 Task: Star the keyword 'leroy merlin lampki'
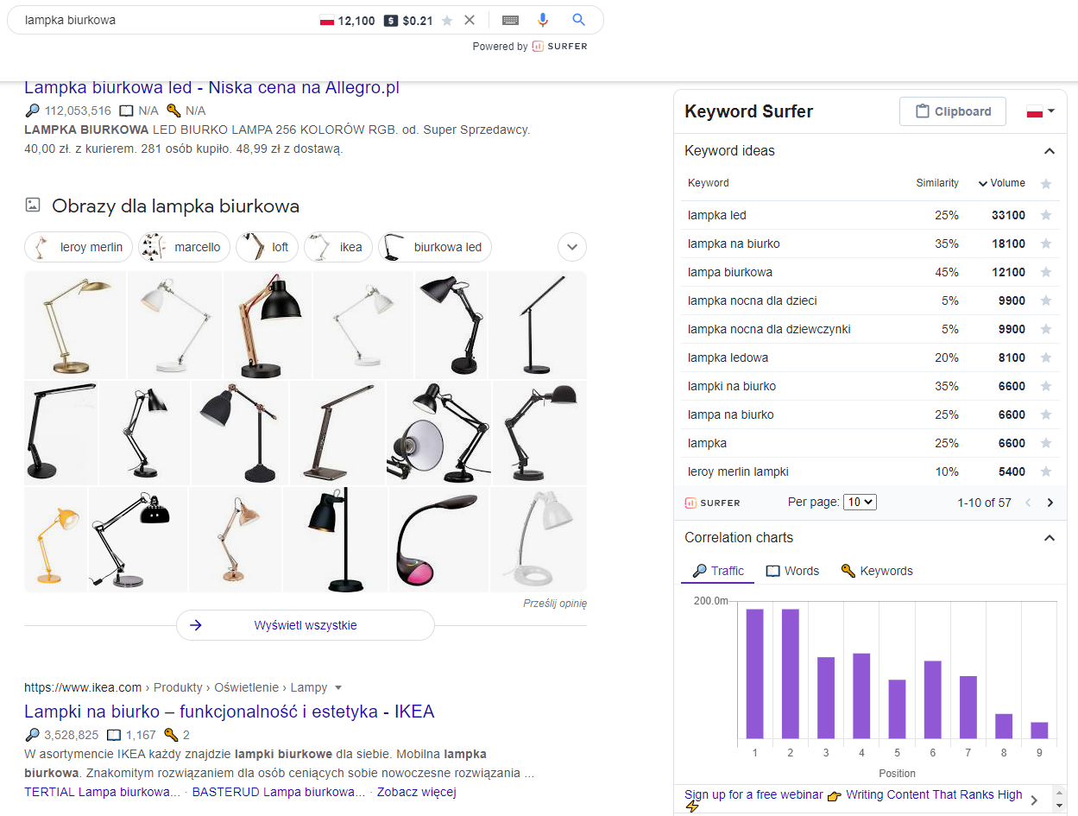coord(1046,471)
